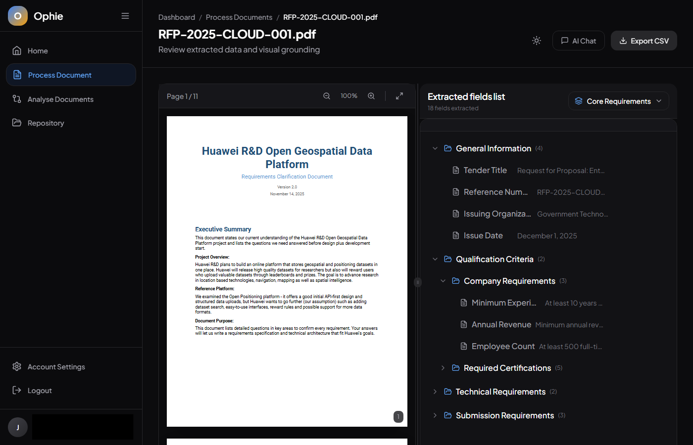Expand PDF viewer to fullscreen
This screenshot has width=693, height=445.
point(399,96)
